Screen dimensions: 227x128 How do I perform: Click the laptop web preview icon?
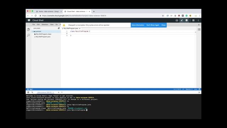coord(177,20)
